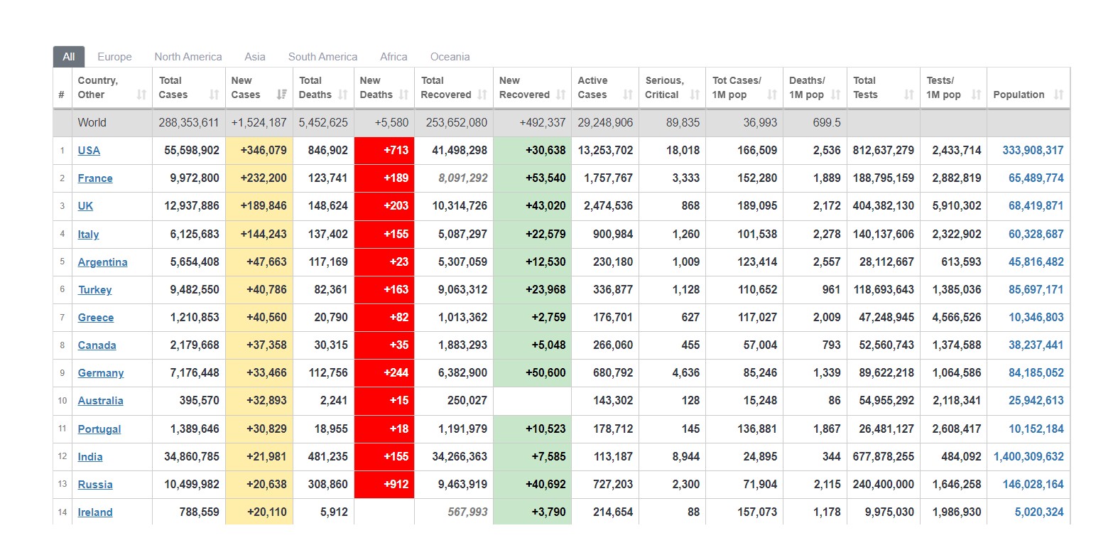
Task: Click the New Recovered sort arrows
Action: (560, 95)
